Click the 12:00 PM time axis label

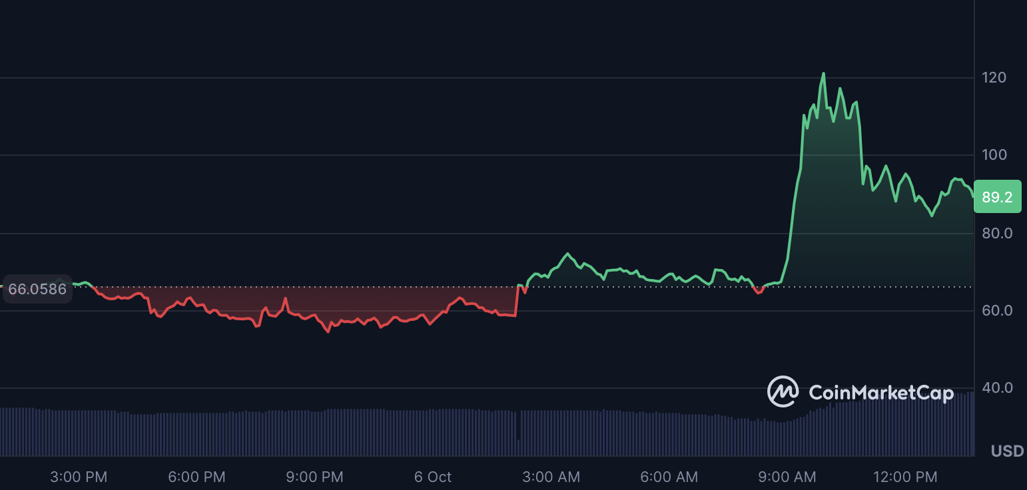coord(905,477)
